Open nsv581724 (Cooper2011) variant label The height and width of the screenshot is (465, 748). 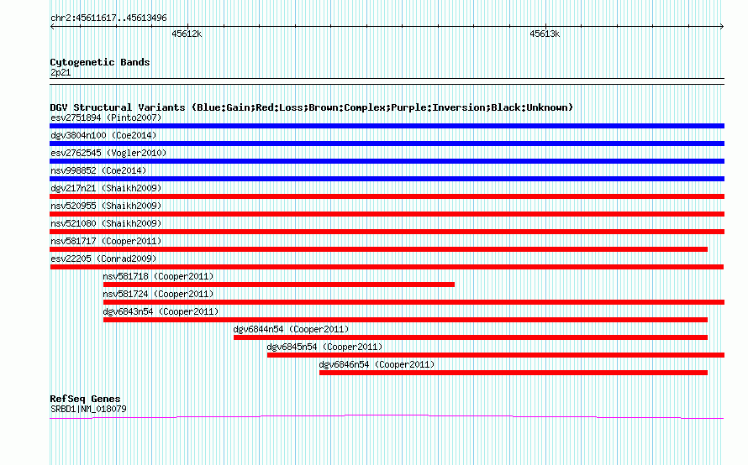point(158,294)
